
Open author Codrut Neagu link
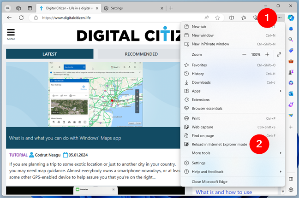[x=48, y=155]
